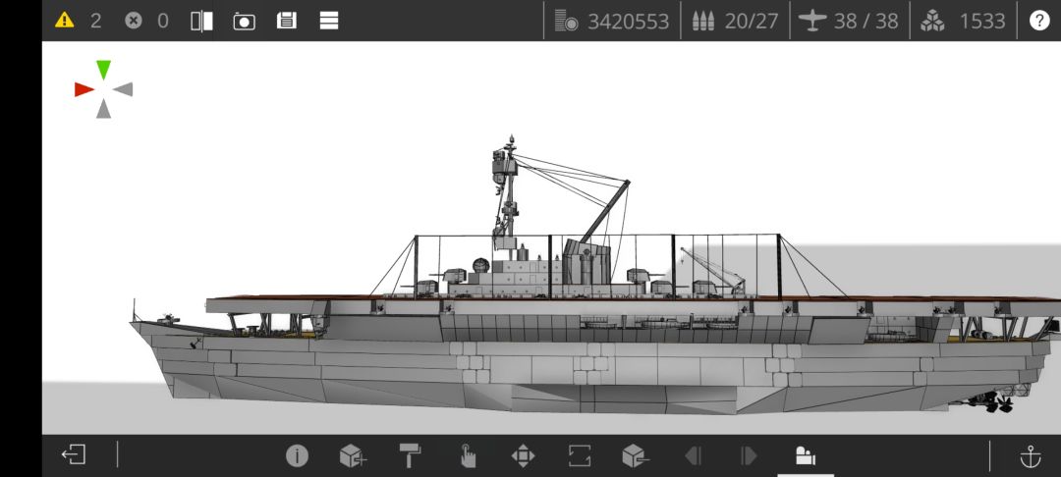1061x477 pixels.
Task: Select the paint roller tool
Action: 410,456
